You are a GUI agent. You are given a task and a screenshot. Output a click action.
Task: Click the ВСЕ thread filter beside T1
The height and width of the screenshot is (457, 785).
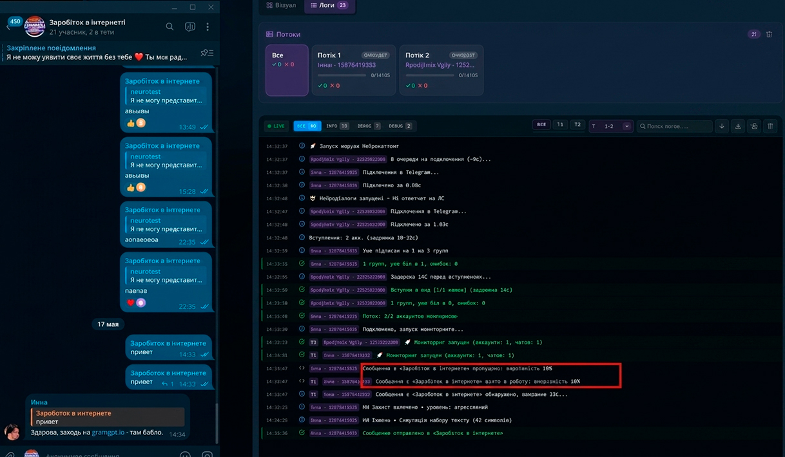click(541, 126)
